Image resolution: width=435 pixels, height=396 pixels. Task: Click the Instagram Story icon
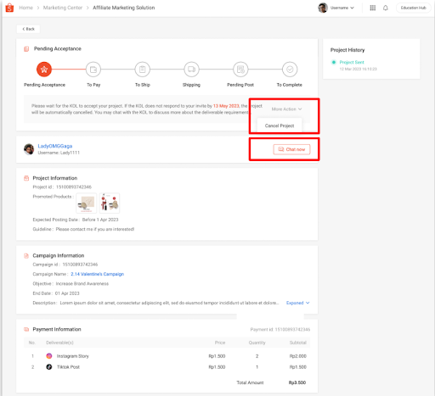[49, 356]
